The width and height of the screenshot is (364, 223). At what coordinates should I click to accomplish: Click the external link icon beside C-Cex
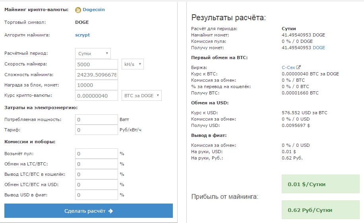298,67
